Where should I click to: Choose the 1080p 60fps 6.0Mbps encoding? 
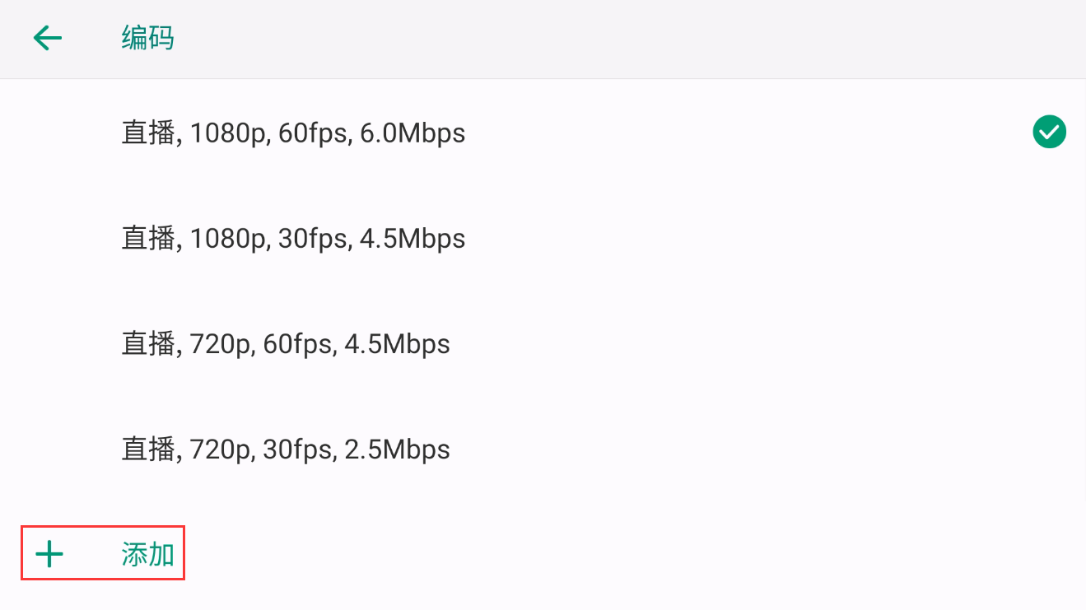click(x=543, y=133)
